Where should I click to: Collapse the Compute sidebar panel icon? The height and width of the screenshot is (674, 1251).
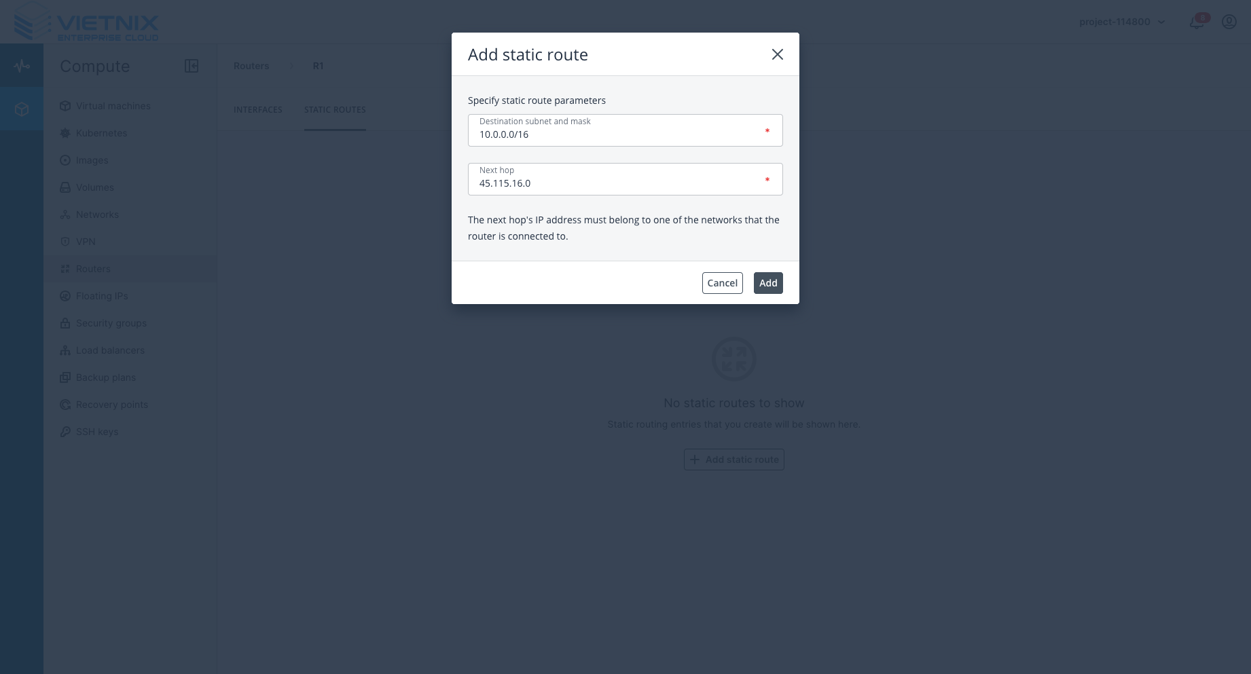click(192, 66)
